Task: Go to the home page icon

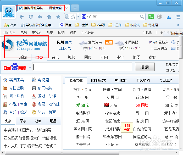Action: pos(49,17)
